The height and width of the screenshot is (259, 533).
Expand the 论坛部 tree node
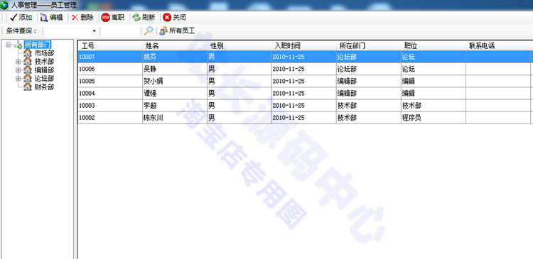(18, 79)
